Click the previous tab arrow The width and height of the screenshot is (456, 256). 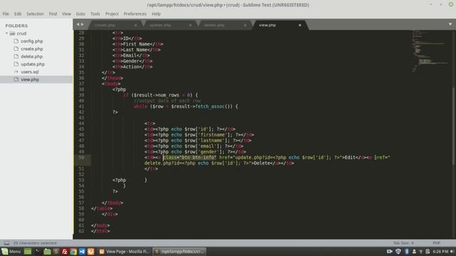click(78, 25)
